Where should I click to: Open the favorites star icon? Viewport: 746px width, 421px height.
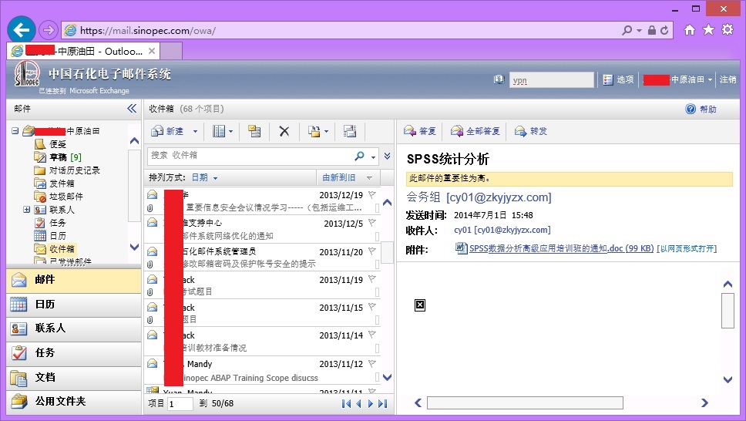[x=709, y=30]
